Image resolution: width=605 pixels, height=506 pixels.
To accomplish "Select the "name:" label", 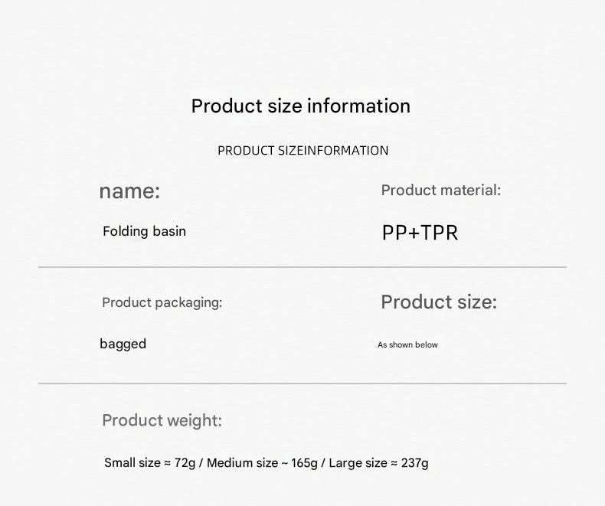I will click(129, 191).
